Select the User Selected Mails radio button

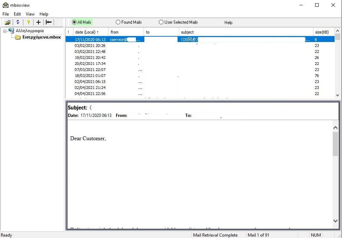pos(161,22)
